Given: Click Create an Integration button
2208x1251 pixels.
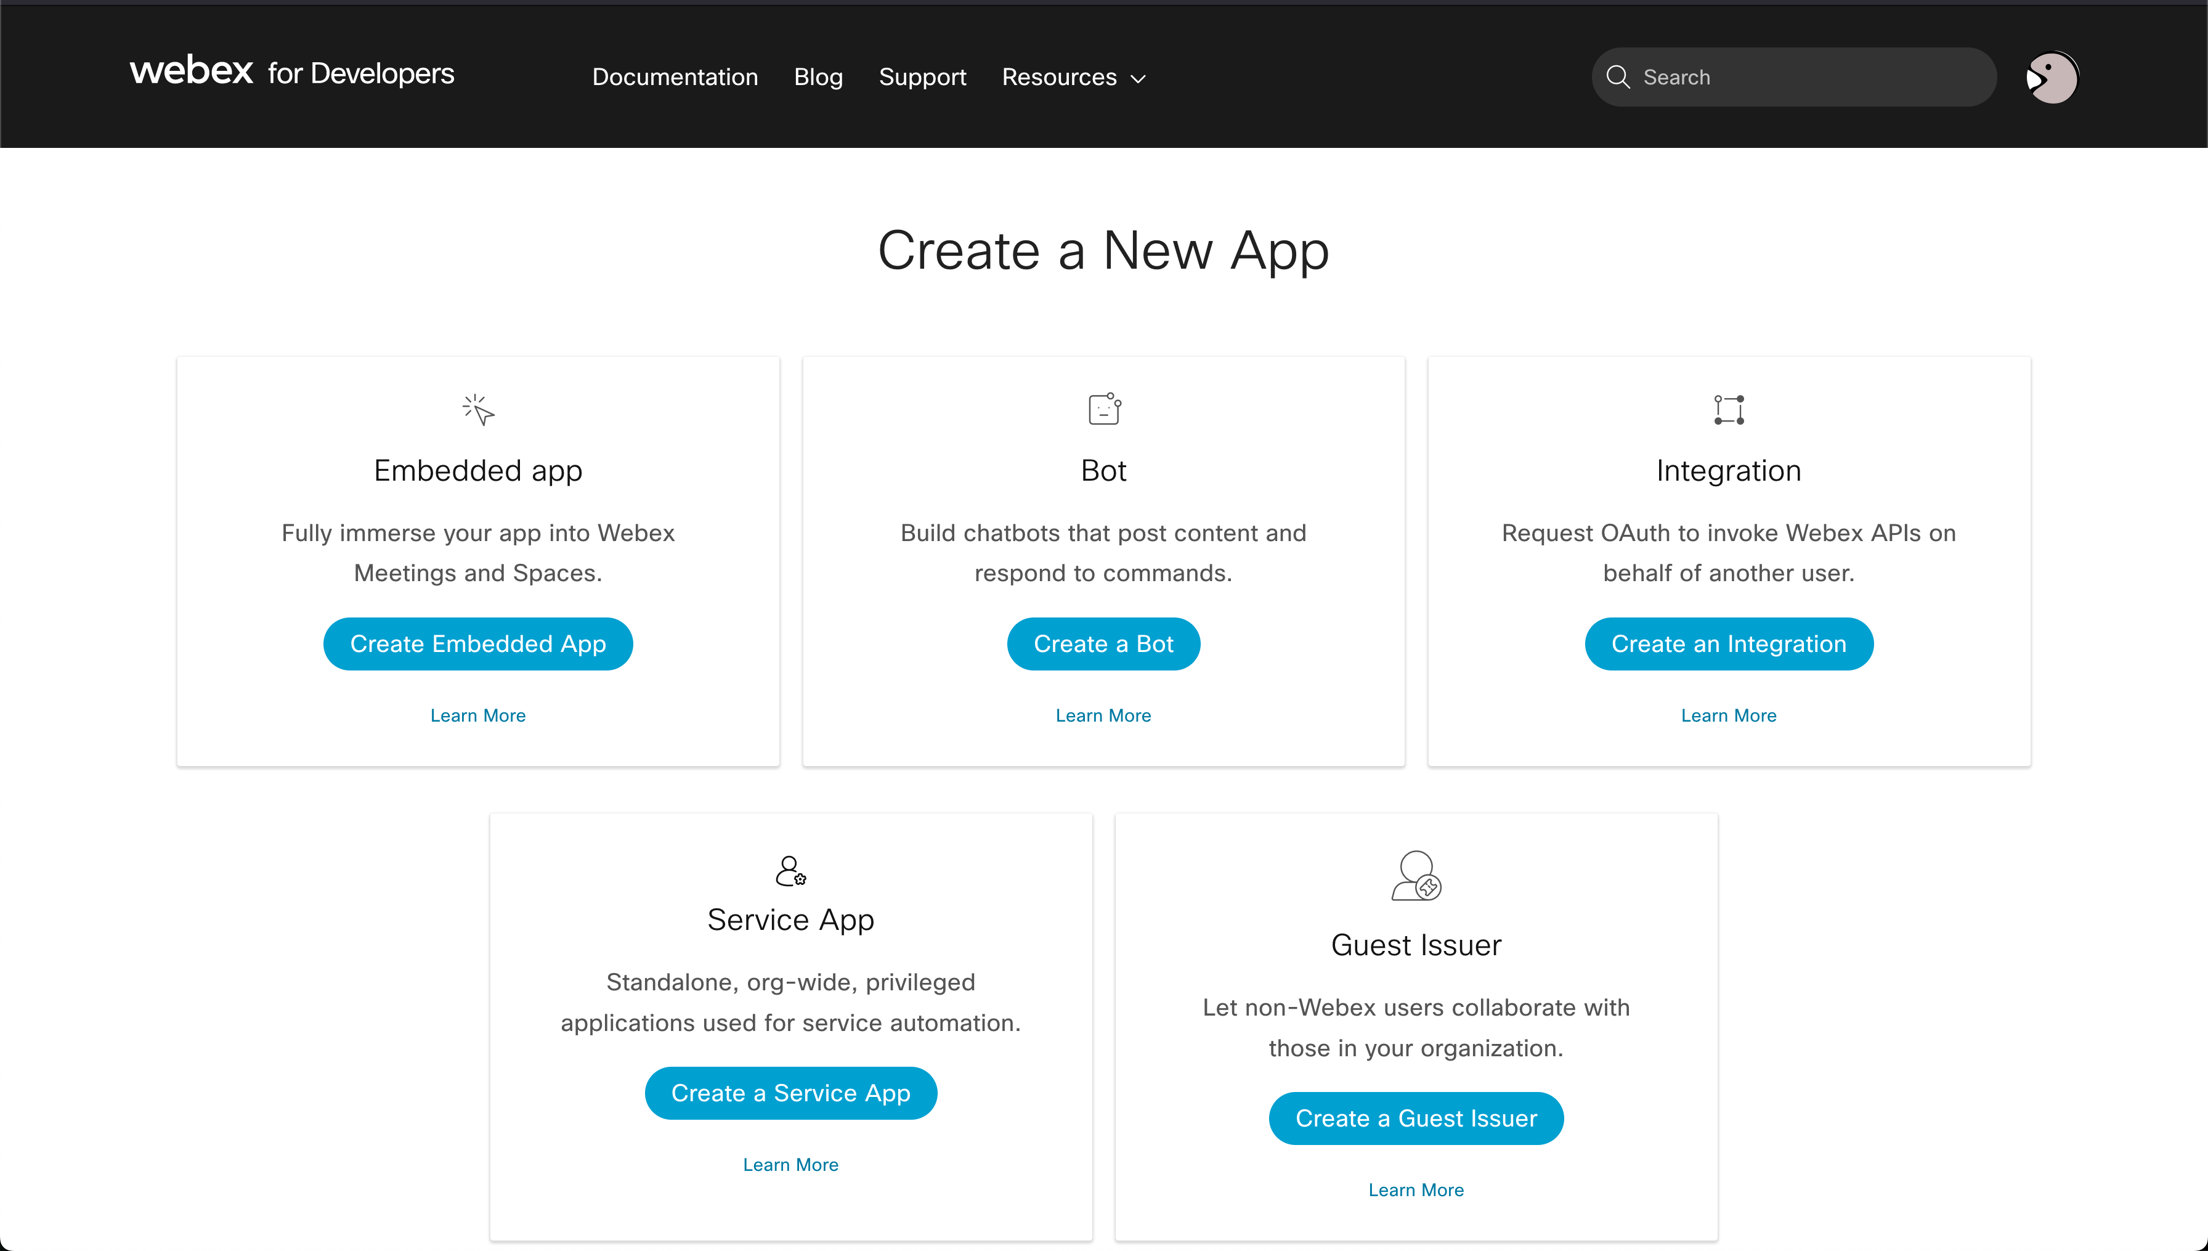Looking at the screenshot, I should click(1729, 643).
